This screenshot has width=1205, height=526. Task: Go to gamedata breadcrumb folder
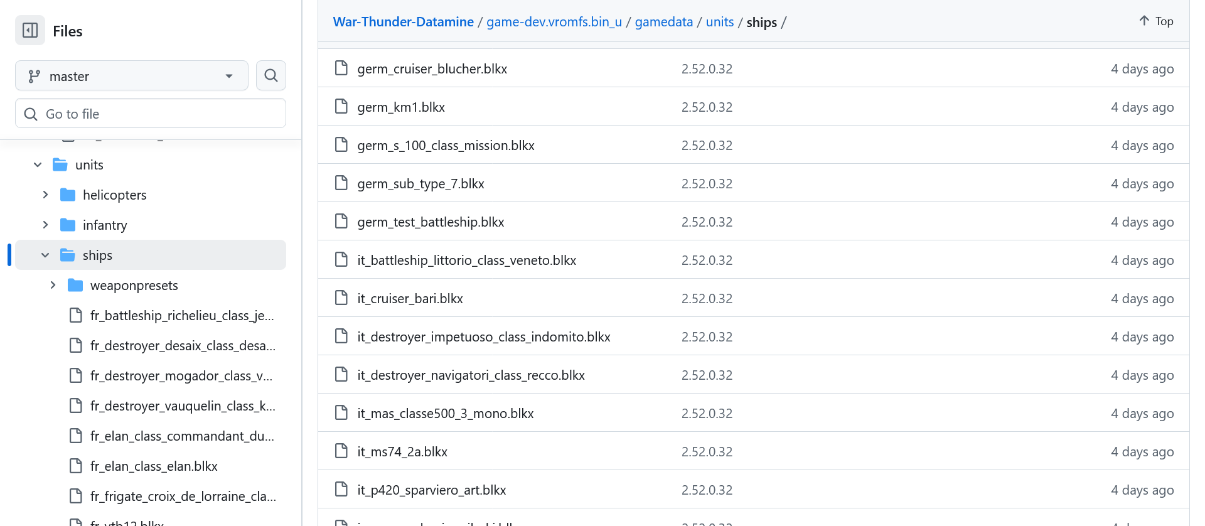[663, 22]
